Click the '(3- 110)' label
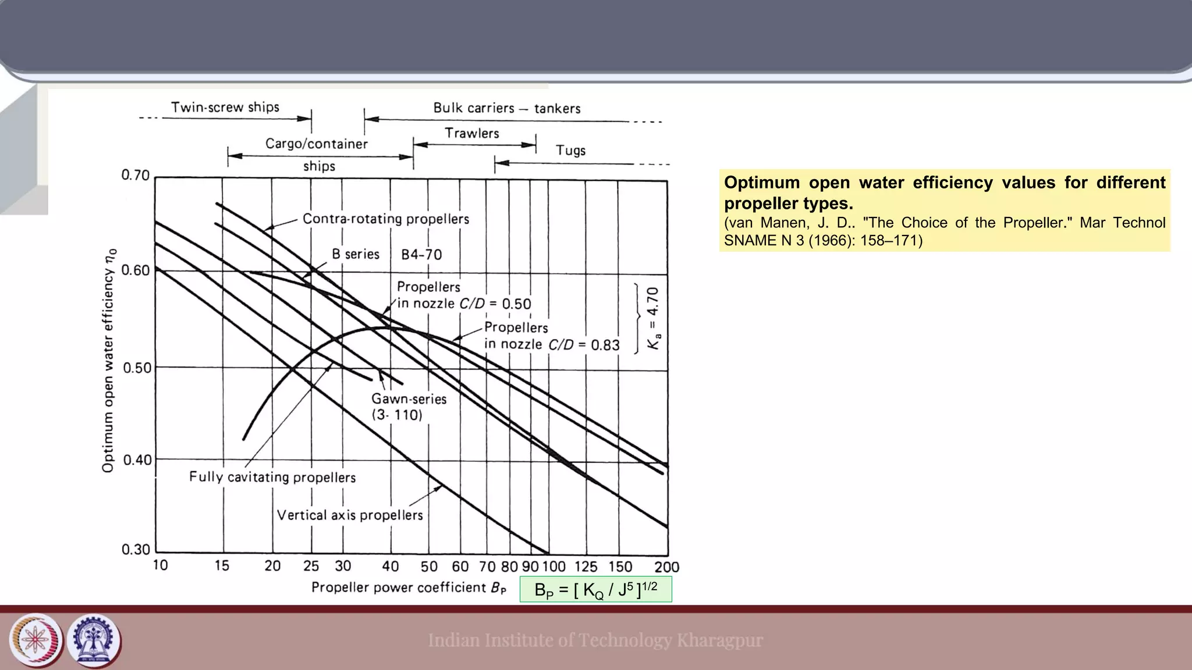The width and height of the screenshot is (1192, 670). 397,415
